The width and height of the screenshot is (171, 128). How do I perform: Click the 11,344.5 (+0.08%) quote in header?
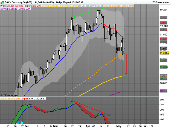pos(44,2)
